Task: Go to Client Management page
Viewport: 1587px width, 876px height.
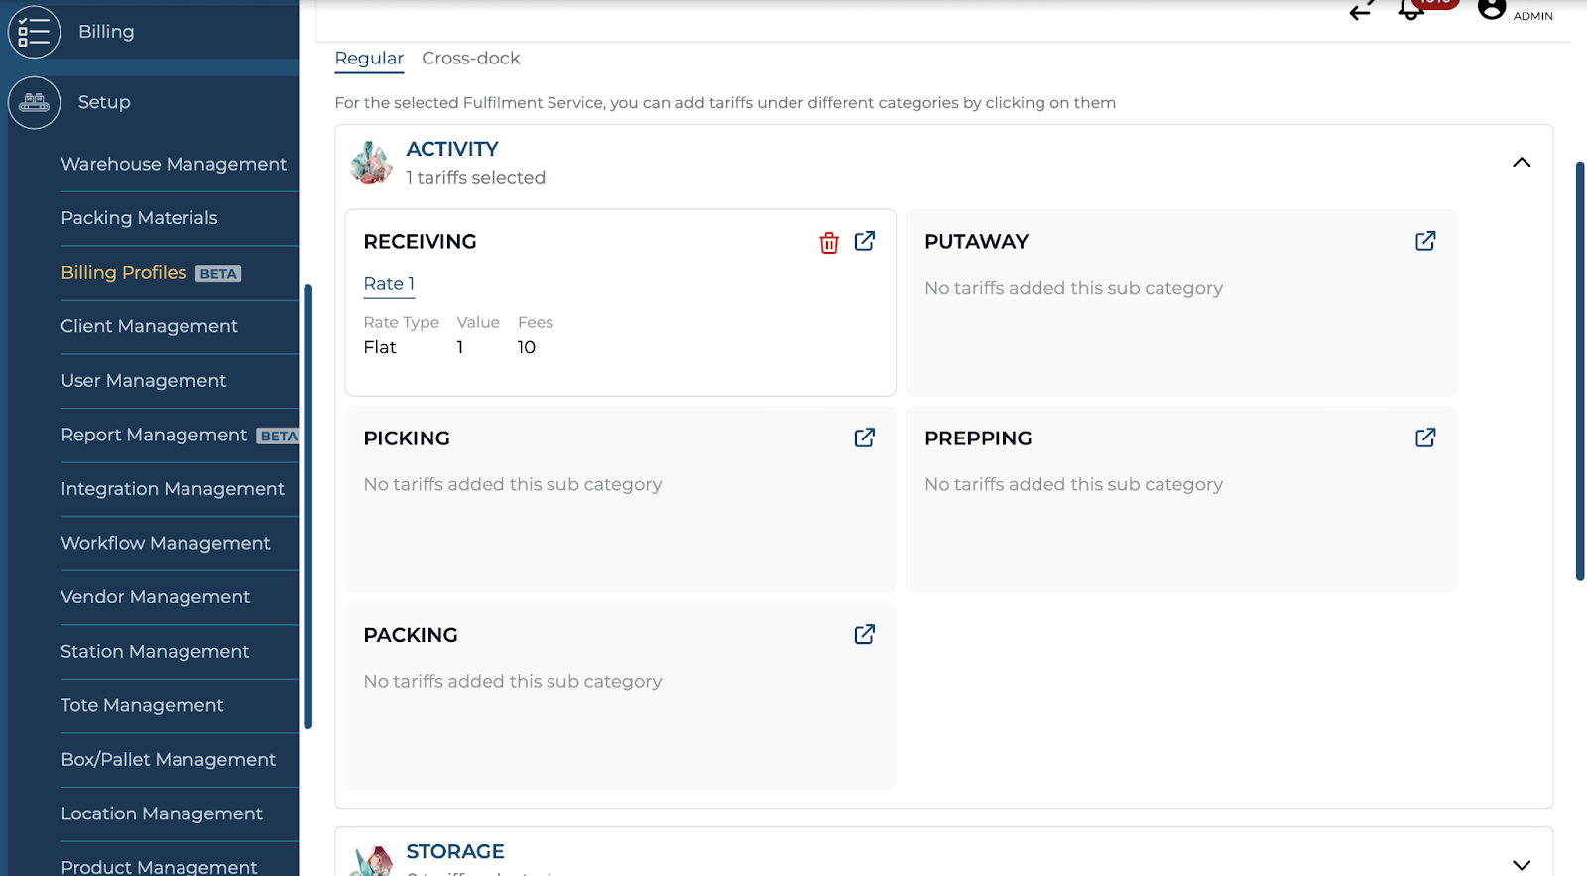Action: click(149, 326)
